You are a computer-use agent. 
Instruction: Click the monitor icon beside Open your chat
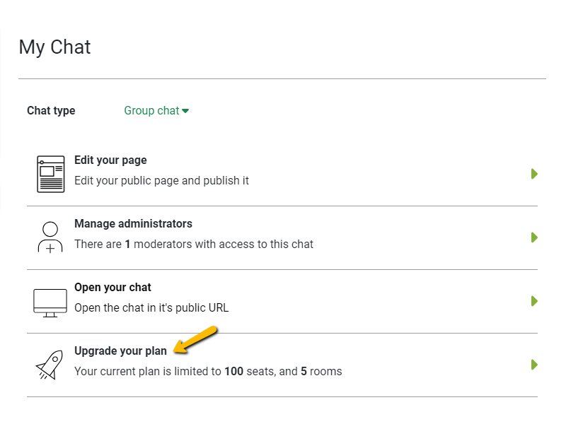[50, 301]
